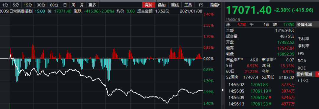Click the F9 button
Screen dimensions: 319x109
coord(201,5)
